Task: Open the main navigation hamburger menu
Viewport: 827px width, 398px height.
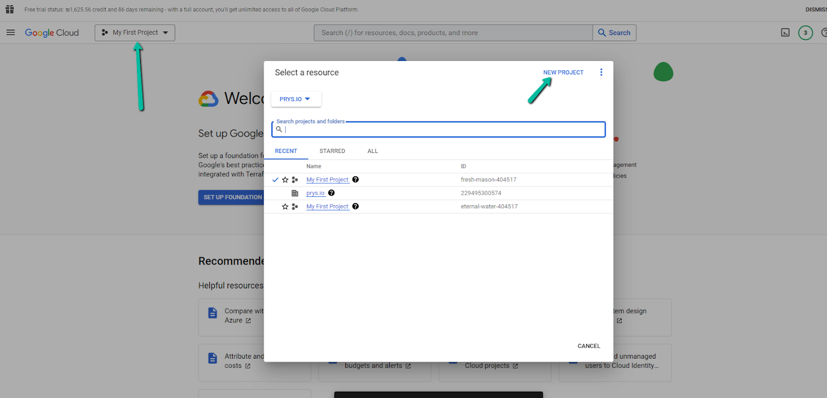Action: [x=10, y=33]
